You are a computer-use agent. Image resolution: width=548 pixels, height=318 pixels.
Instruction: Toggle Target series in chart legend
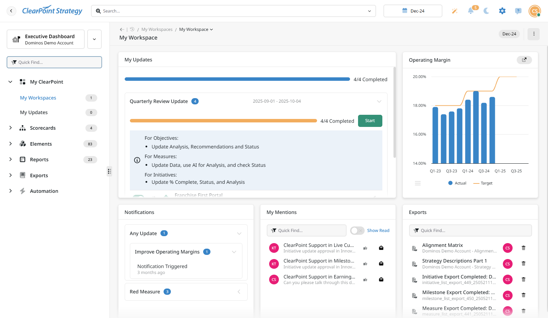click(483, 183)
